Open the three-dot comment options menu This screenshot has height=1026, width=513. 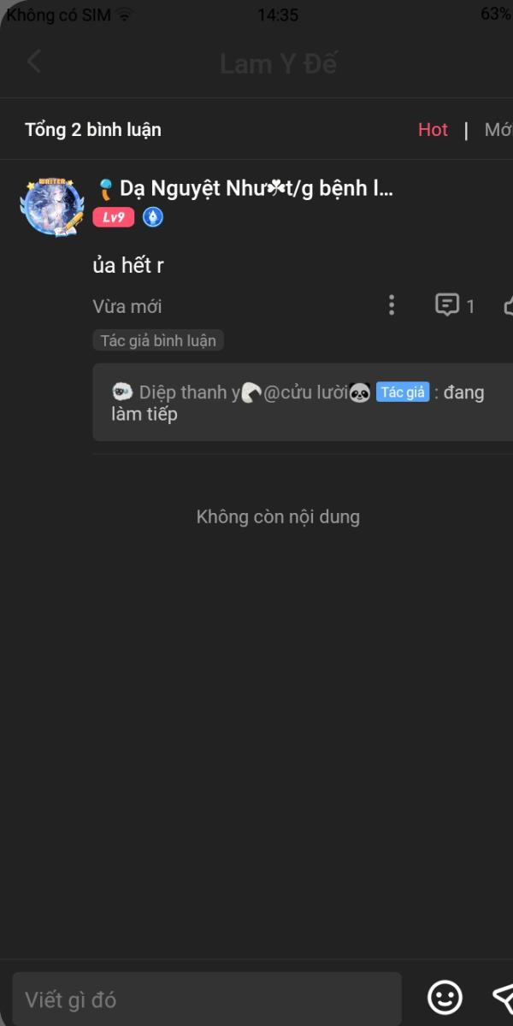(392, 305)
